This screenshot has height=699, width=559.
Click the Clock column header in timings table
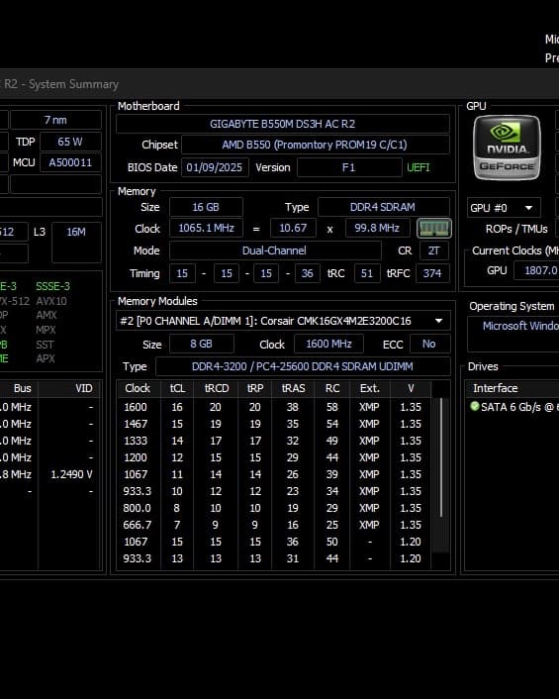tap(138, 388)
